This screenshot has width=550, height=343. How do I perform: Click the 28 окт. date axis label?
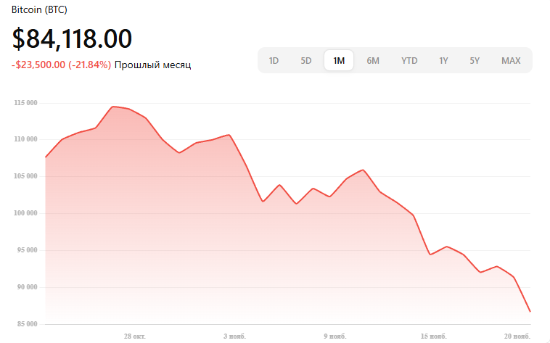pos(136,336)
